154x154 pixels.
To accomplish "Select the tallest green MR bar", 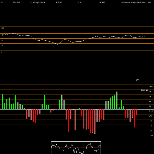I will (117, 100).
